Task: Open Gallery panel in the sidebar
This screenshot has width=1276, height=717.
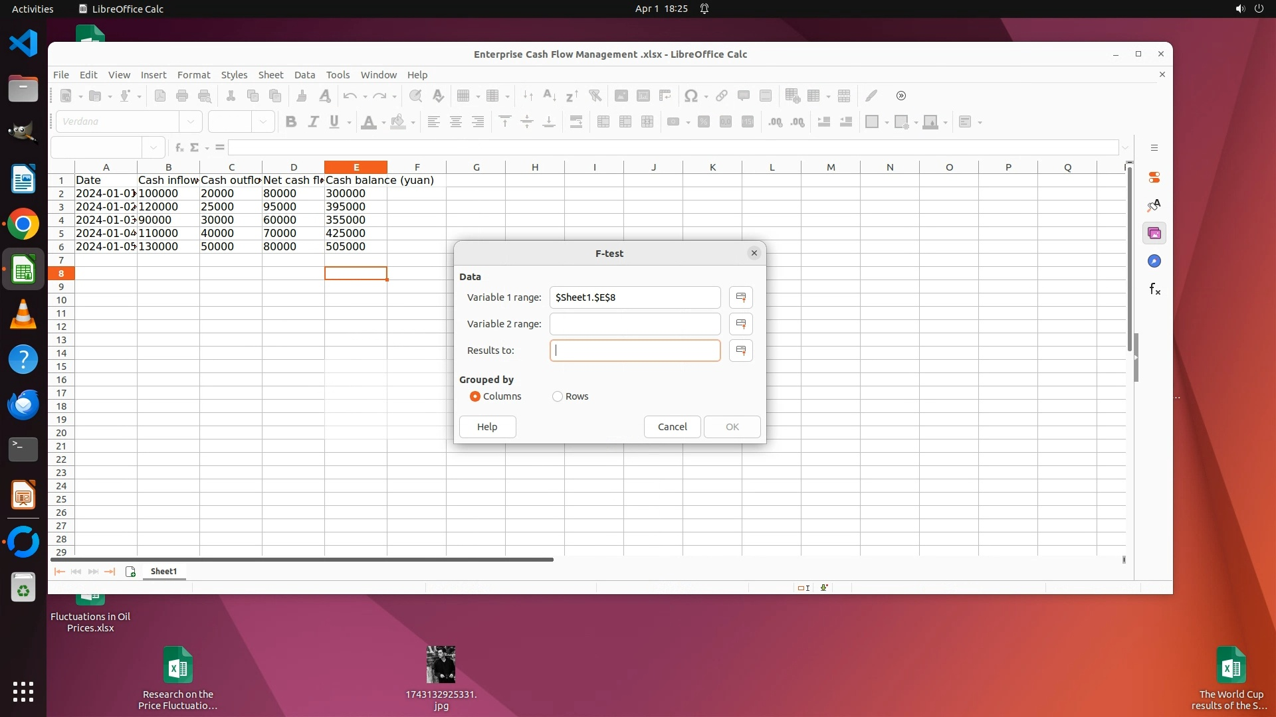Action: 1154,234
